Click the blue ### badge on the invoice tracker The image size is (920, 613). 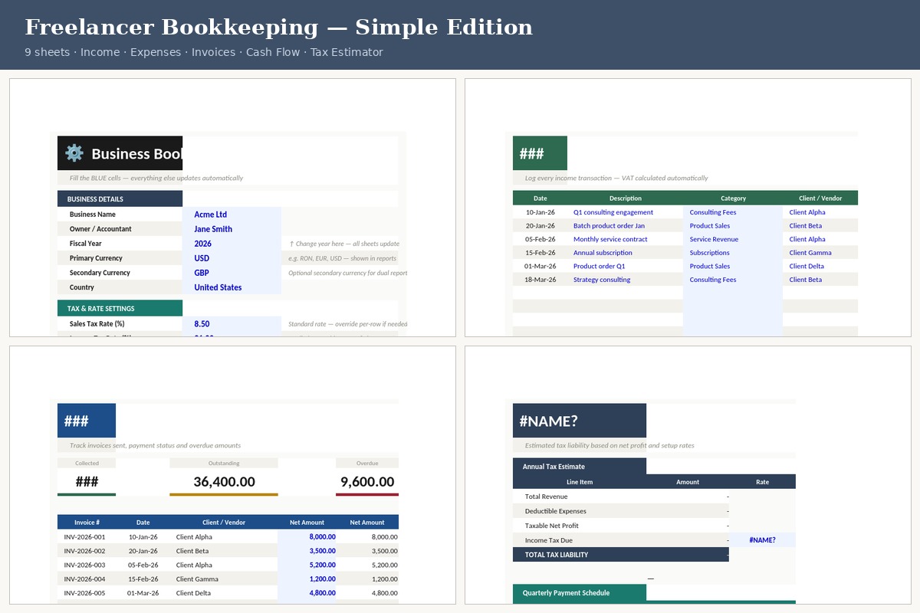86,420
